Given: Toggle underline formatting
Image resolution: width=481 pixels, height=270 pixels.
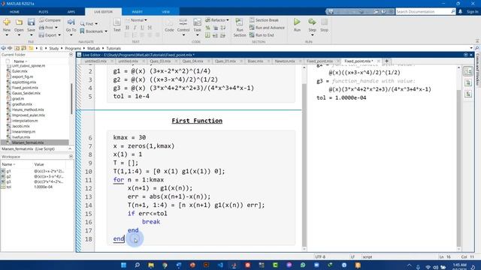Looking at the screenshot, I should coord(142,28).
